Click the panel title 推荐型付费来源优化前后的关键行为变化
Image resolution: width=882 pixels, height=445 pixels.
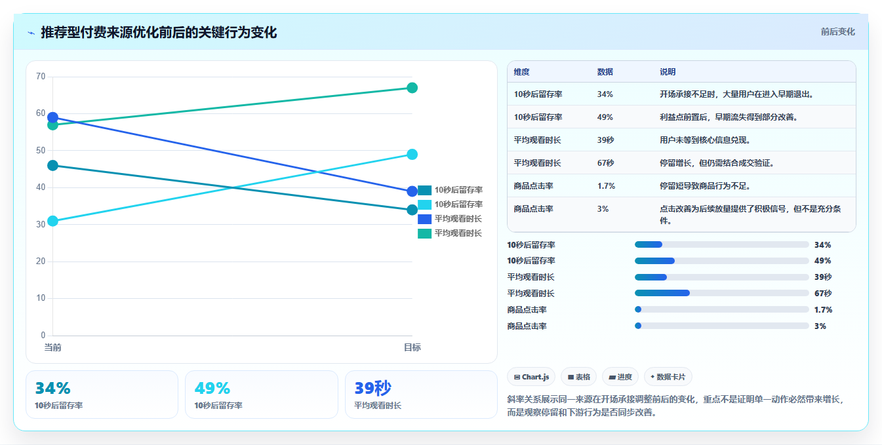click(159, 32)
